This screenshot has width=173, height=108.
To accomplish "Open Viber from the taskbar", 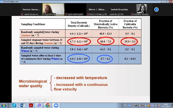I will (39, 105).
